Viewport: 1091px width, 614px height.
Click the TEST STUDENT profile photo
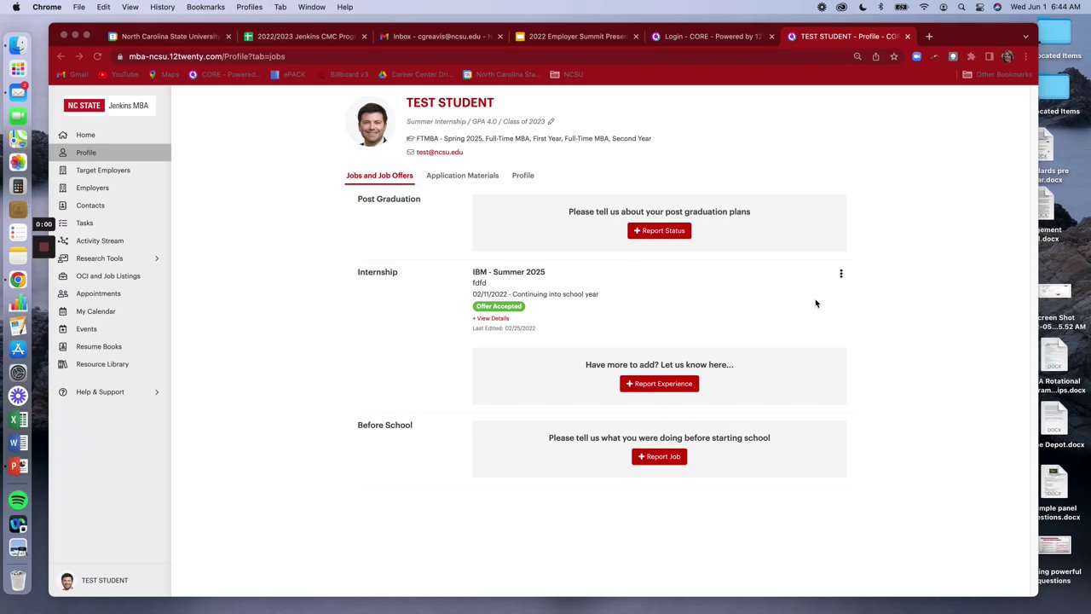tap(372, 124)
